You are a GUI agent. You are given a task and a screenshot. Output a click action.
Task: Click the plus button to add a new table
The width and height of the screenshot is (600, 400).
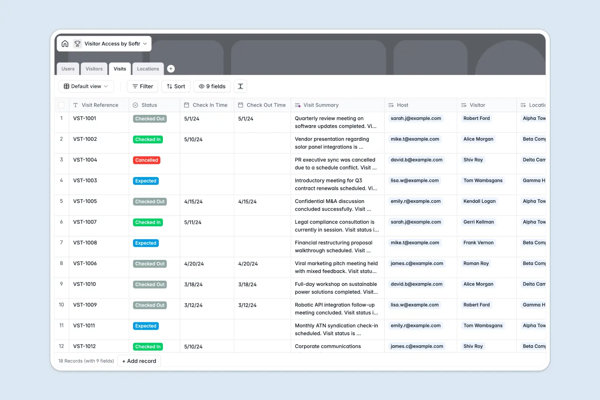point(171,69)
